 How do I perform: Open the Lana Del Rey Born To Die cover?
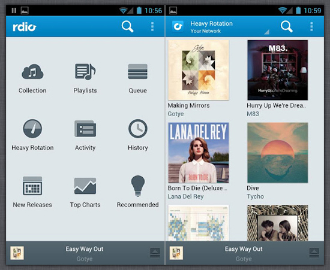[x=199, y=153]
